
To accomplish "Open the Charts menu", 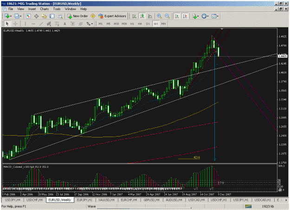I will 45,9.
